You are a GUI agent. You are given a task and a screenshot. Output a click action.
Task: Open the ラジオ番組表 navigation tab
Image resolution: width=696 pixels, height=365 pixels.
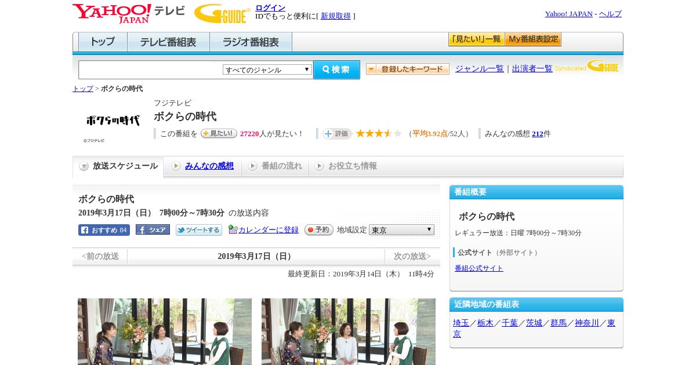click(251, 42)
